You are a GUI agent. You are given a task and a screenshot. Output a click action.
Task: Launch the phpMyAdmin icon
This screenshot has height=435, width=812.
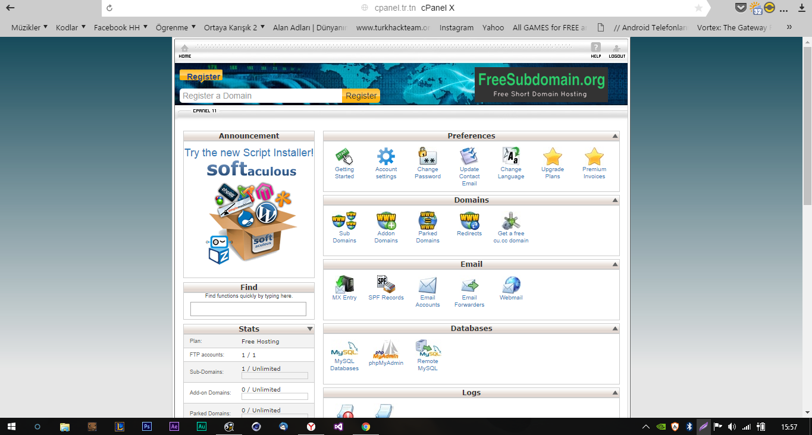point(386,349)
